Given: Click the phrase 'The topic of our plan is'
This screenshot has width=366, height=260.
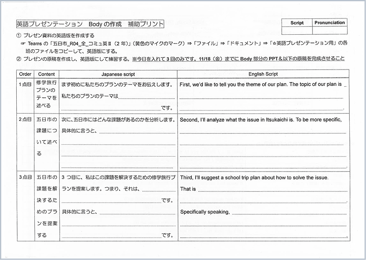Looking at the screenshot, I should 315,84.
